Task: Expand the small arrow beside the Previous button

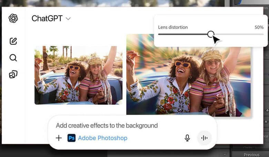Action: [x=226, y=154]
